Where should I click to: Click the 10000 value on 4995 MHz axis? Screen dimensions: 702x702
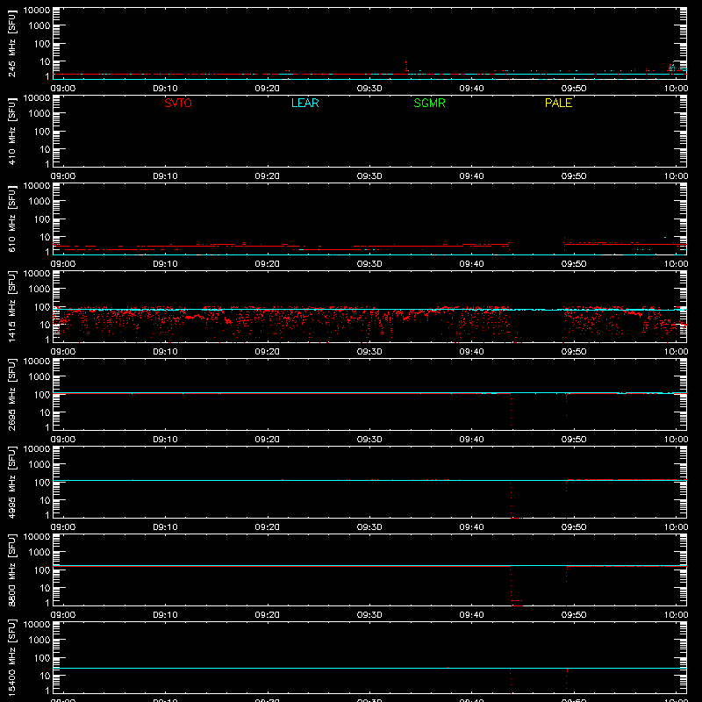[37, 449]
